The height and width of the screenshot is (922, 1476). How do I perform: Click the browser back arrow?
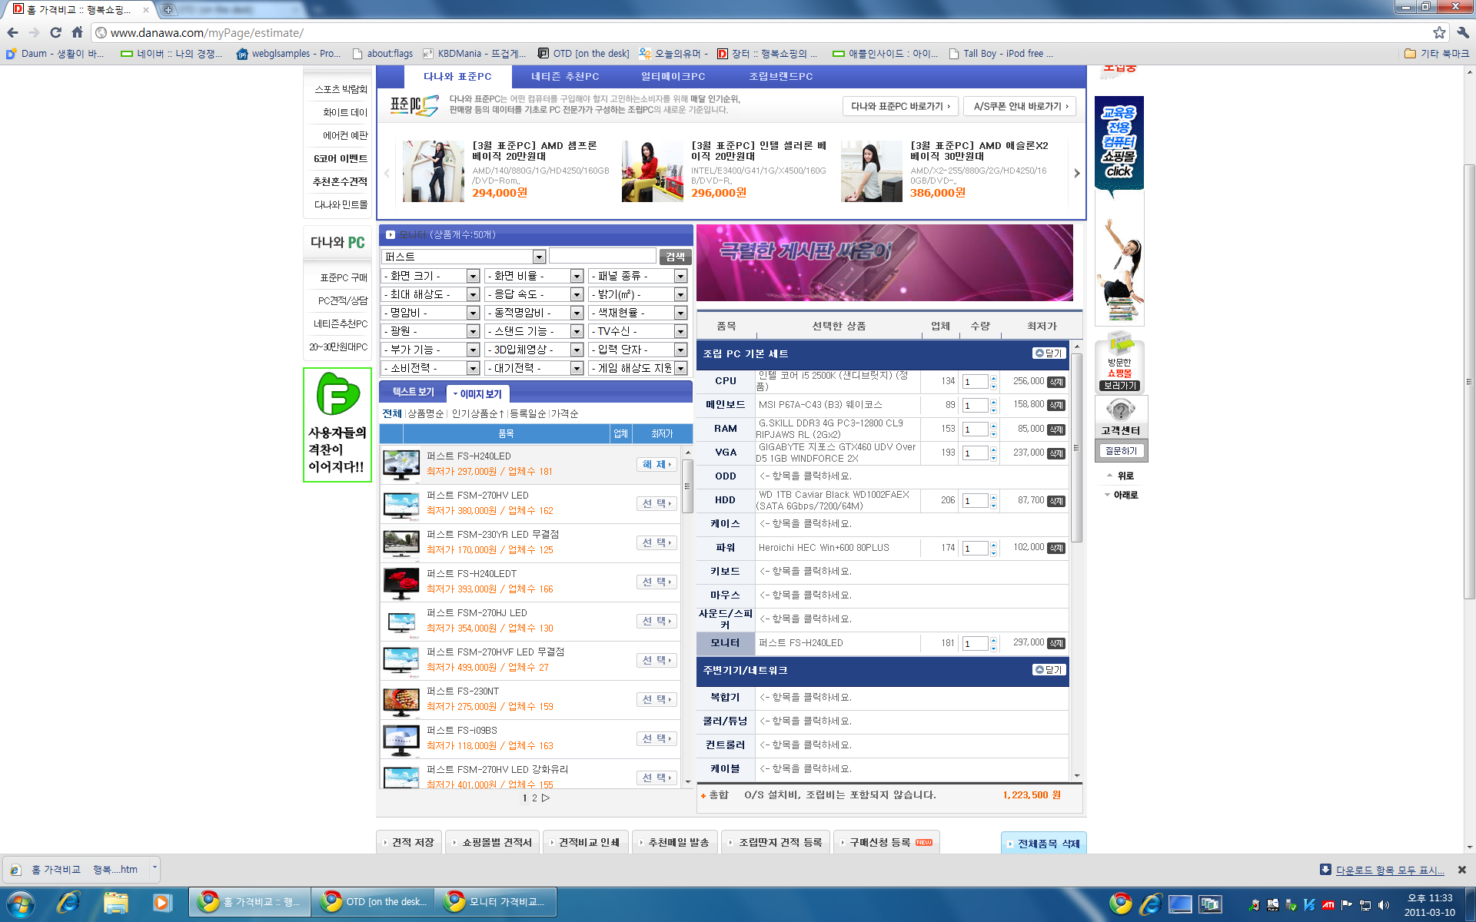(x=12, y=32)
